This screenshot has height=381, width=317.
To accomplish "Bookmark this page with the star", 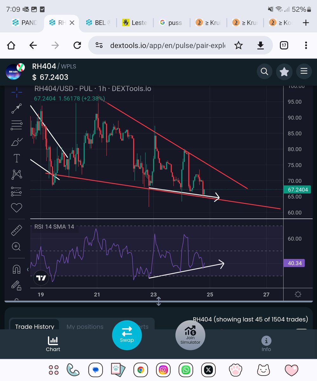I will pyautogui.click(x=238, y=45).
